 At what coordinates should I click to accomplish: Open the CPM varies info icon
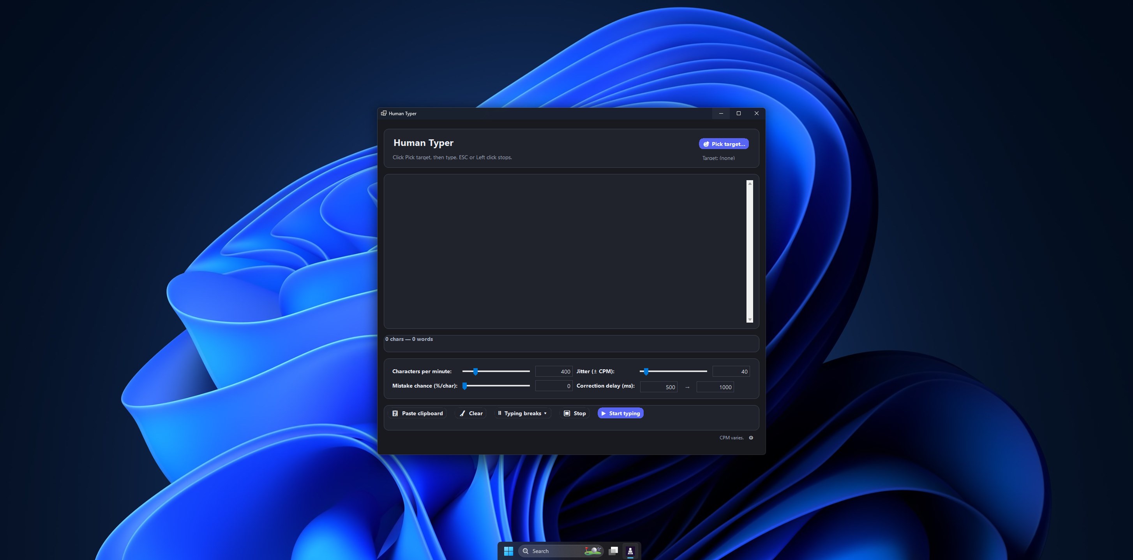751,437
